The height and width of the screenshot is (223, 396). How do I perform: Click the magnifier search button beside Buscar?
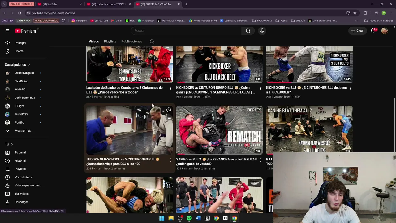248,31
